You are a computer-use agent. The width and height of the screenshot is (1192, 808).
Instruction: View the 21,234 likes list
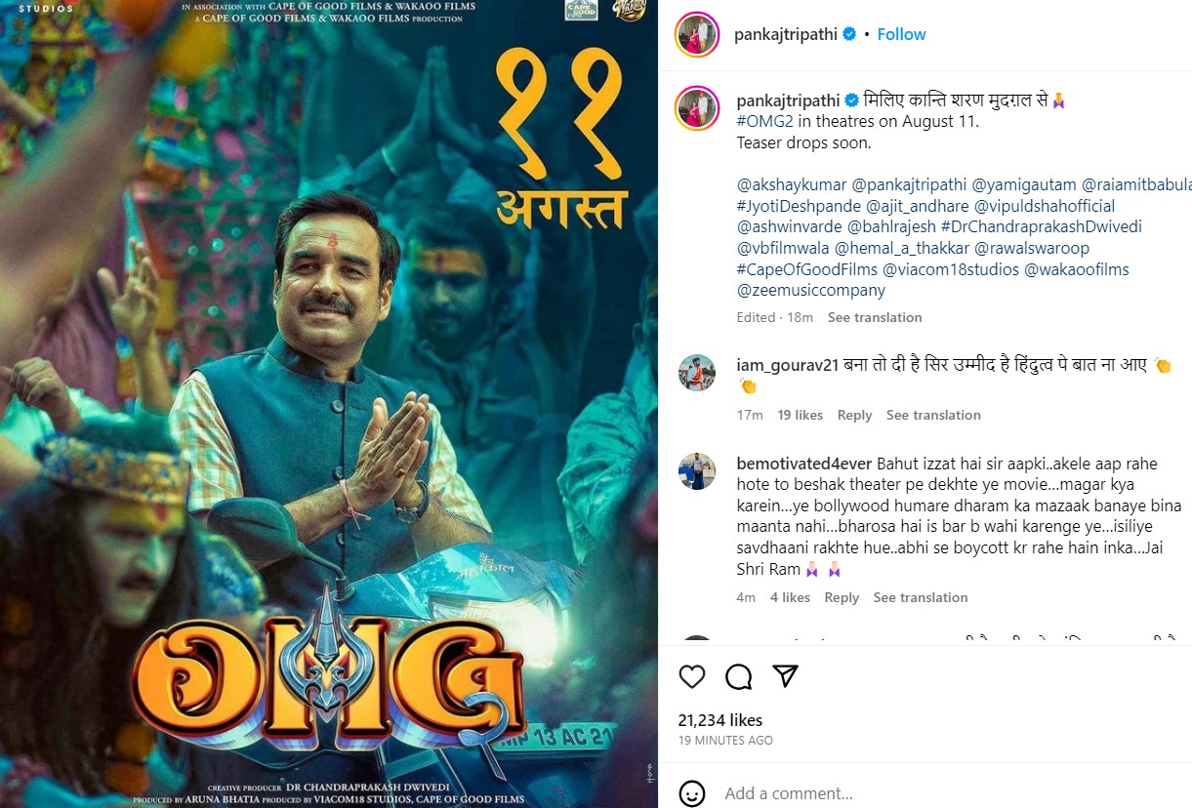click(720, 720)
